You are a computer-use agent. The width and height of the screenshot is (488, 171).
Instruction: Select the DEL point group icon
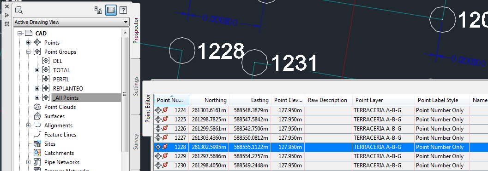click(46, 61)
